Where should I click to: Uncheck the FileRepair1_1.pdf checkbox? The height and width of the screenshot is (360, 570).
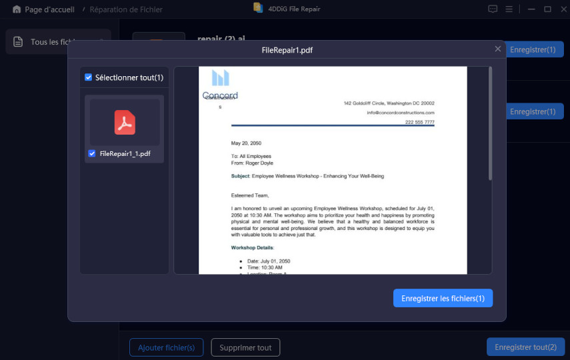point(92,153)
